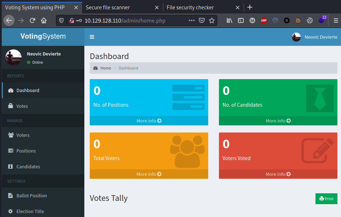Click the green Print button

click(326, 199)
